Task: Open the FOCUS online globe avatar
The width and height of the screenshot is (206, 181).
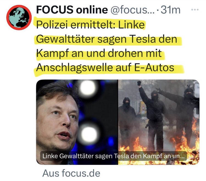Action: pyautogui.click(x=19, y=18)
